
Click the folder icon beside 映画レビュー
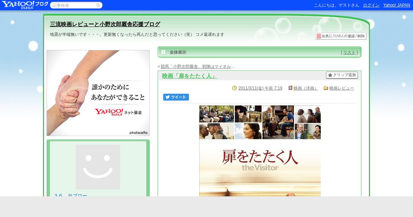coord(326,88)
